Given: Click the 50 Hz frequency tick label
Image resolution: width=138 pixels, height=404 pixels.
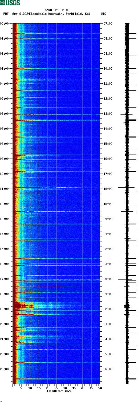Looking at the screenshot, I should [100, 388].
